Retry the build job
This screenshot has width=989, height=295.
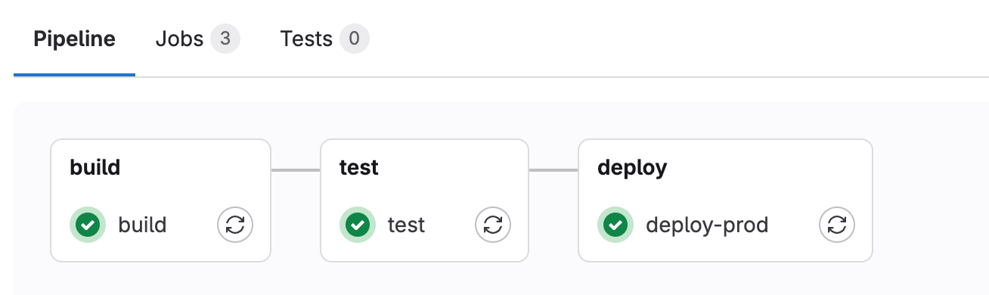235,225
